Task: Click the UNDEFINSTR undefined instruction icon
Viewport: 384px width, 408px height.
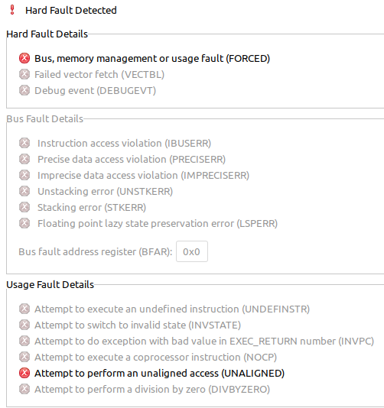Action: [x=24, y=309]
